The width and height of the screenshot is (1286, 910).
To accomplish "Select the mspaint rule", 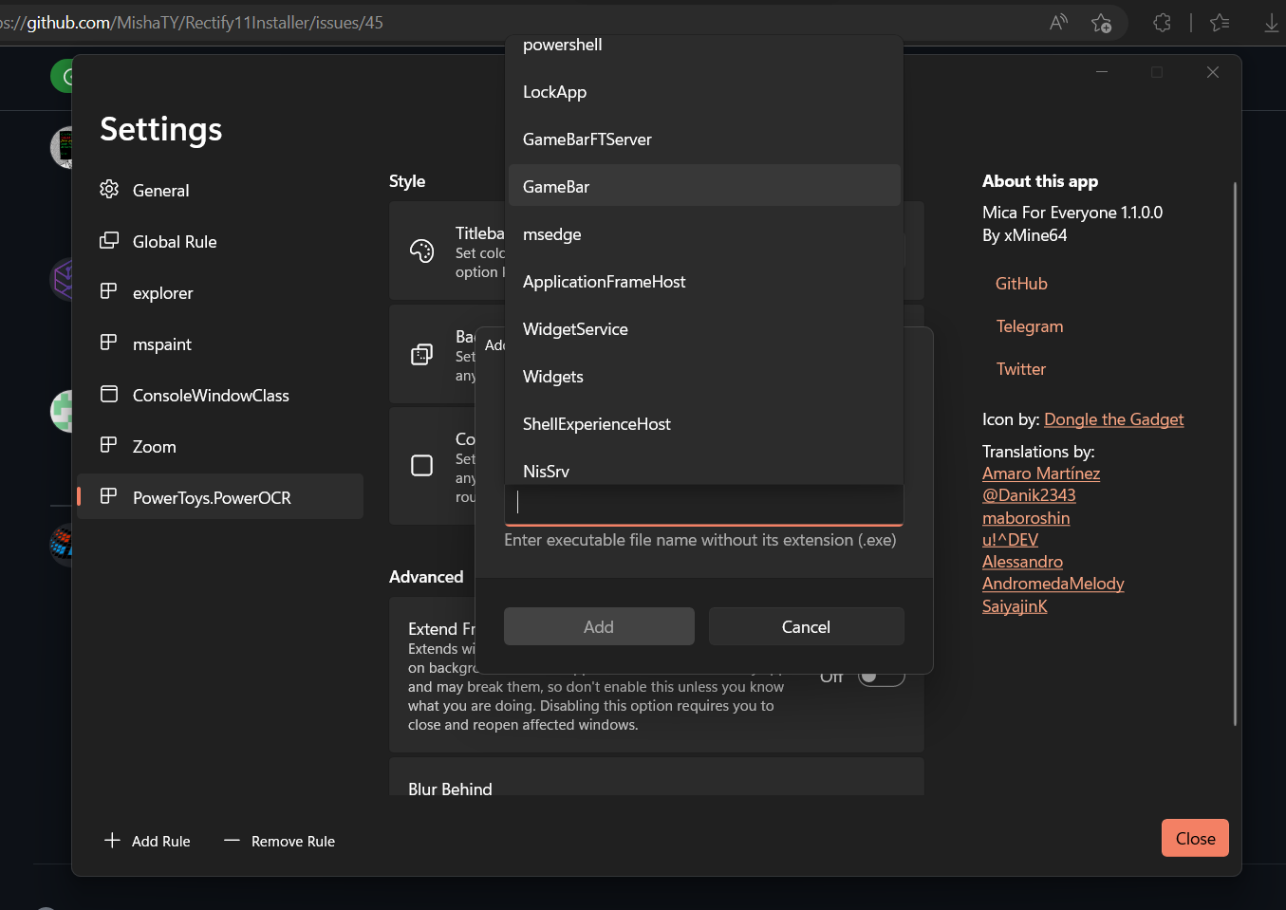I will (x=220, y=344).
